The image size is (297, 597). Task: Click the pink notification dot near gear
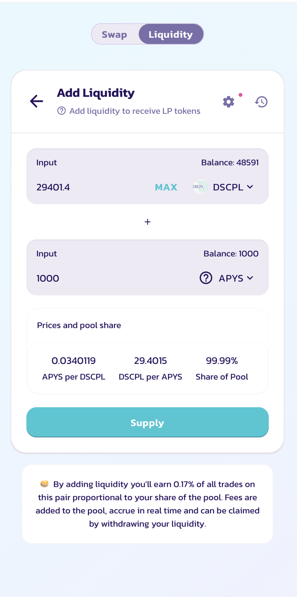click(x=240, y=95)
